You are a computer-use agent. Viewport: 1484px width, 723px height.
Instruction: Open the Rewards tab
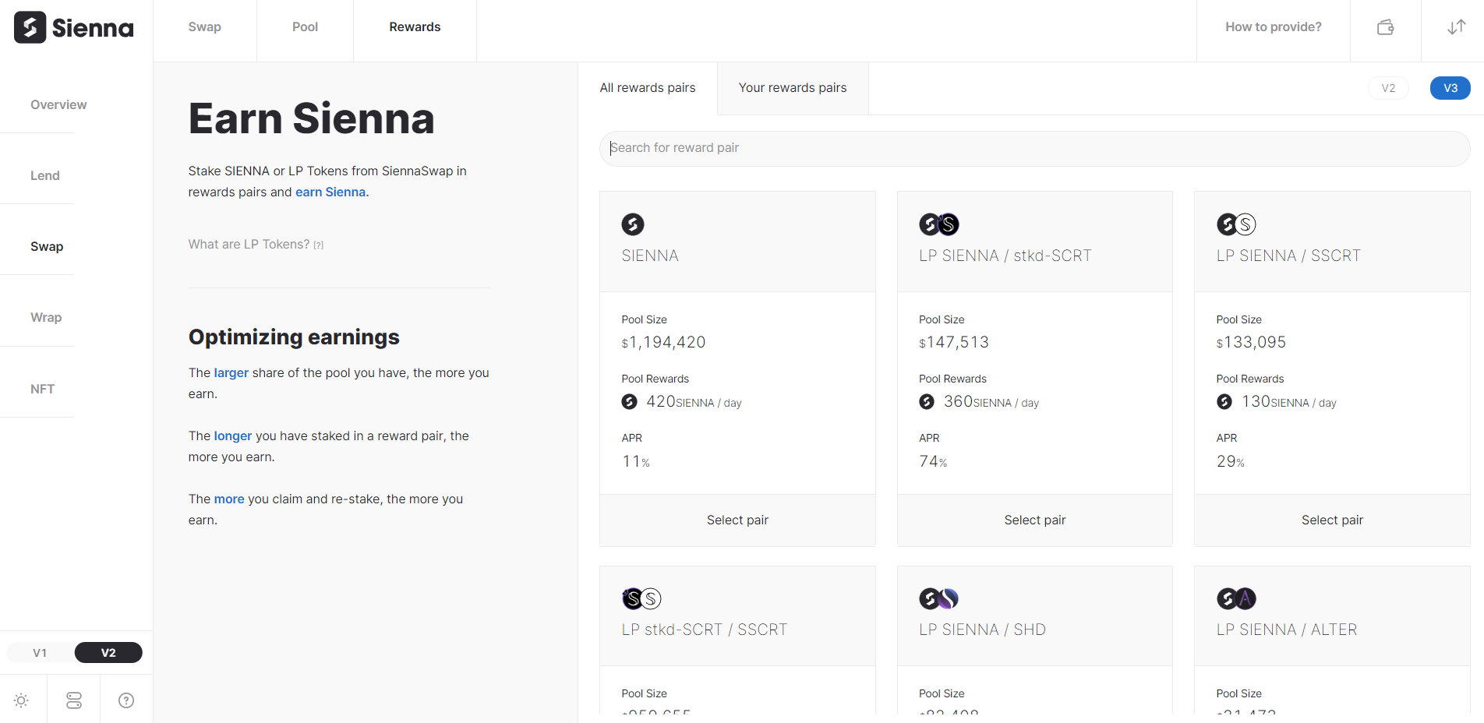(415, 27)
